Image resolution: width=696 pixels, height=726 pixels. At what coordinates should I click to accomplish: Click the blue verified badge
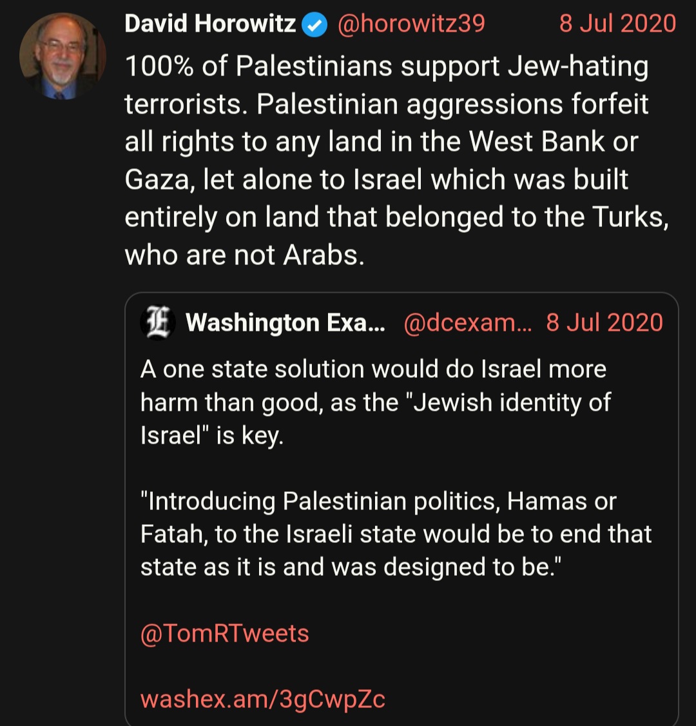[315, 25]
